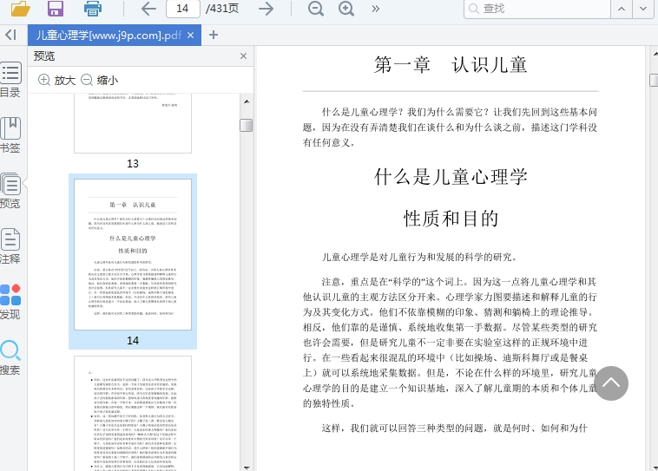Expand more toolbar options chevron

coord(376,9)
